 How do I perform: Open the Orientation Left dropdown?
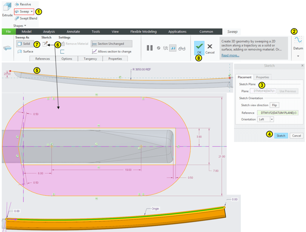tap(272, 119)
